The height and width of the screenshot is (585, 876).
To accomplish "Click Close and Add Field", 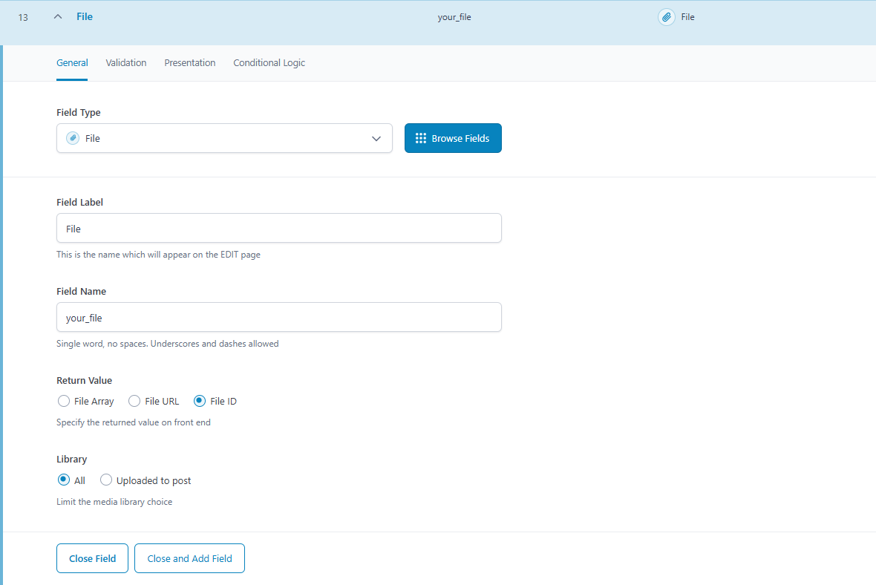I will 189,558.
